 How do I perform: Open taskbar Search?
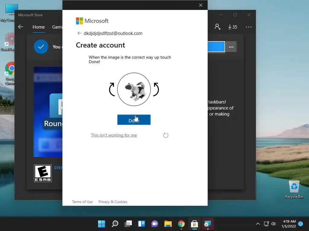pyautogui.click(x=115, y=224)
